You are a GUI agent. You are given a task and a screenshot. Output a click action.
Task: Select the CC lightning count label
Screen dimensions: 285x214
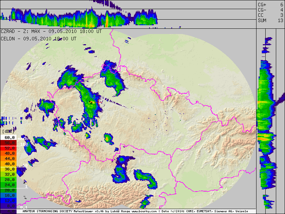tap(260, 15)
